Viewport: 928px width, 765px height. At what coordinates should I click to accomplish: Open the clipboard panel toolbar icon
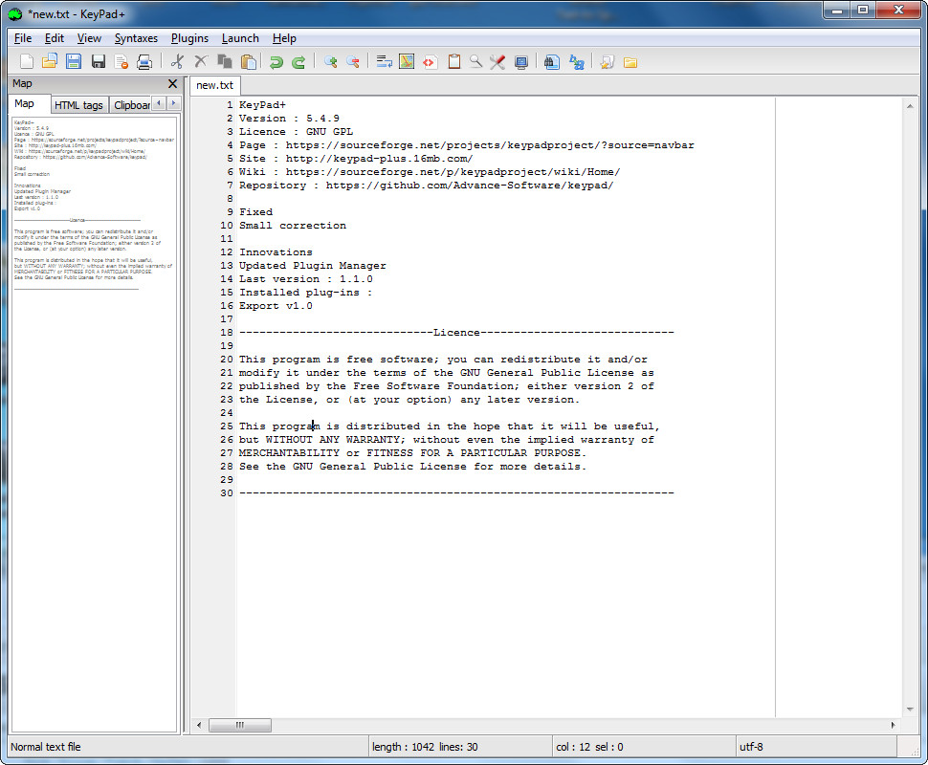453,61
